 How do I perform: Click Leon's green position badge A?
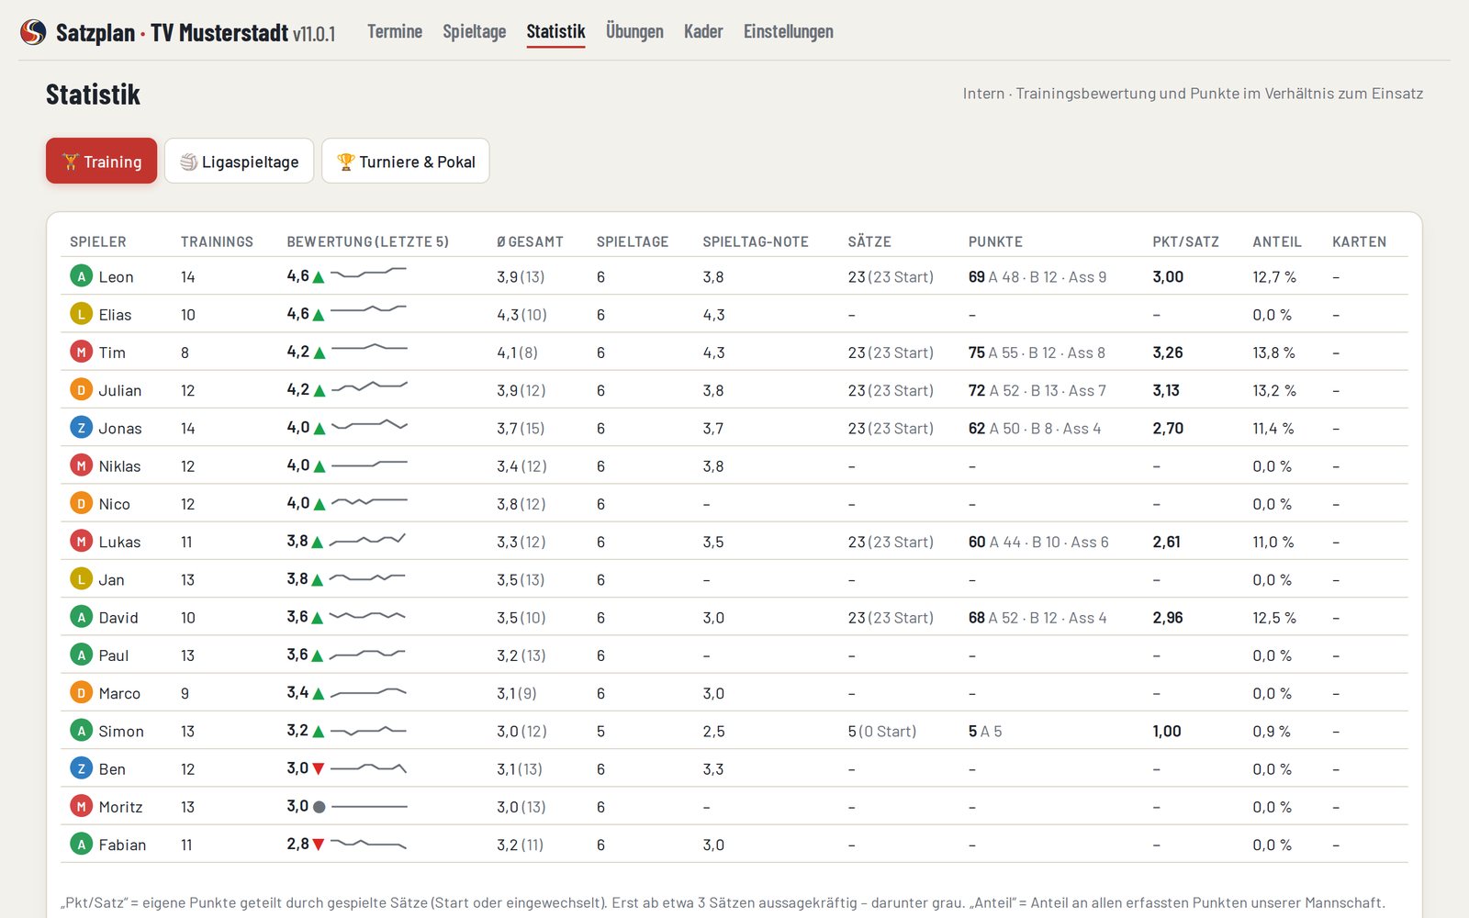point(81,276)
